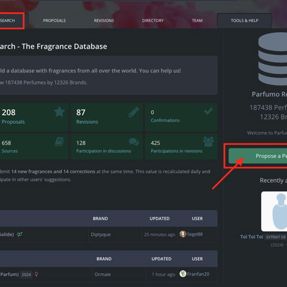Click the chat bubbles icon for discussions
Image resolution: width=287 pixels, height=287 pixels.
133,142
